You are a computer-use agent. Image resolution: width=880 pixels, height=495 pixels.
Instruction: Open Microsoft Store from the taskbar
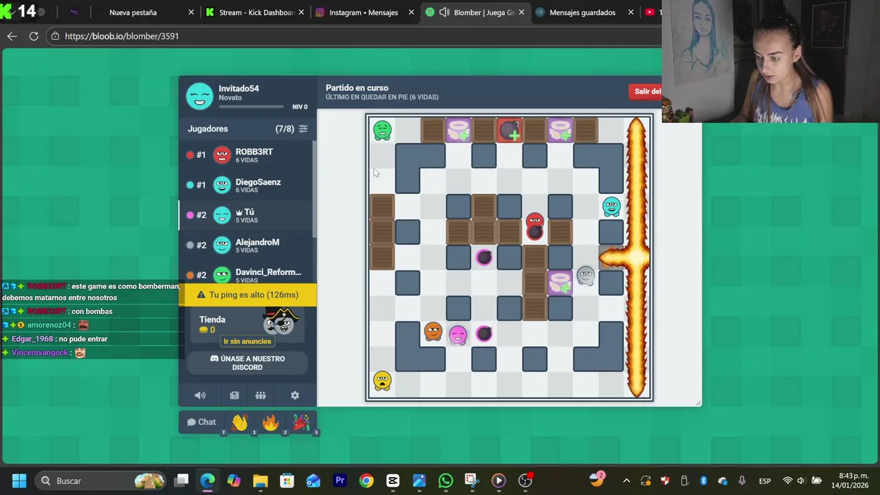(x=287, y=481)
